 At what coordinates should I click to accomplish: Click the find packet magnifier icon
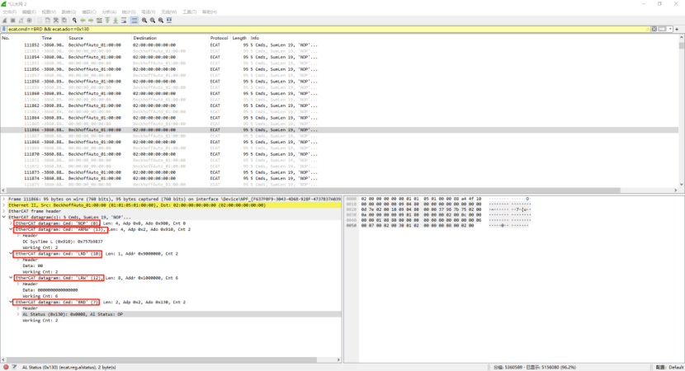(74, 20)
